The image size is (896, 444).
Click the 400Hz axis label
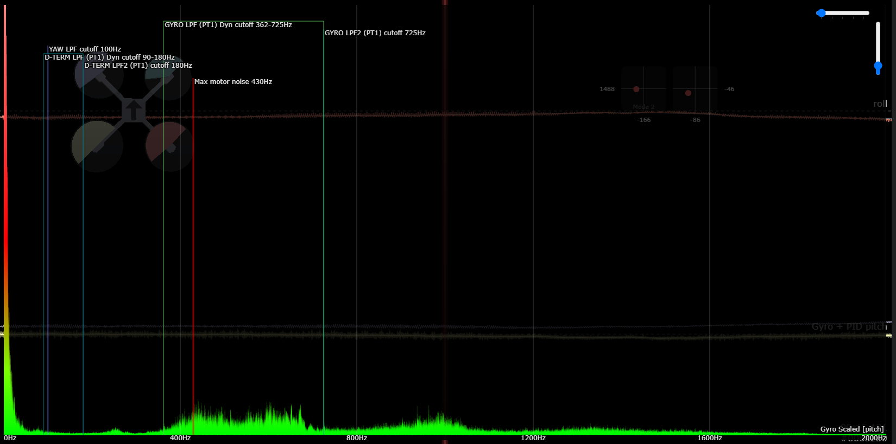coord(180,438)
